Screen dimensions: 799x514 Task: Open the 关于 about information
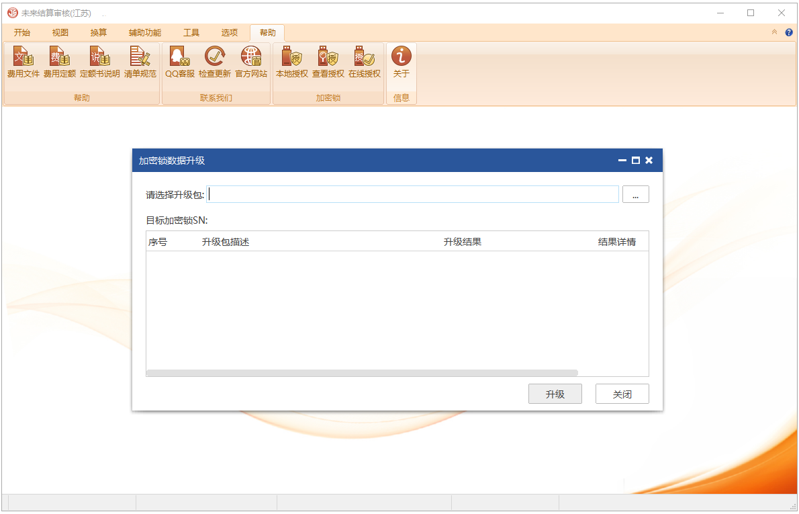pos(402,62)
